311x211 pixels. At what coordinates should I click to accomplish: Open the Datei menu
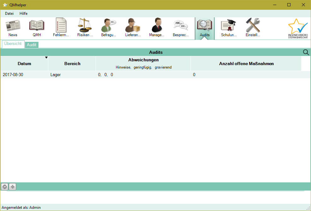click(x=9, y=14)
